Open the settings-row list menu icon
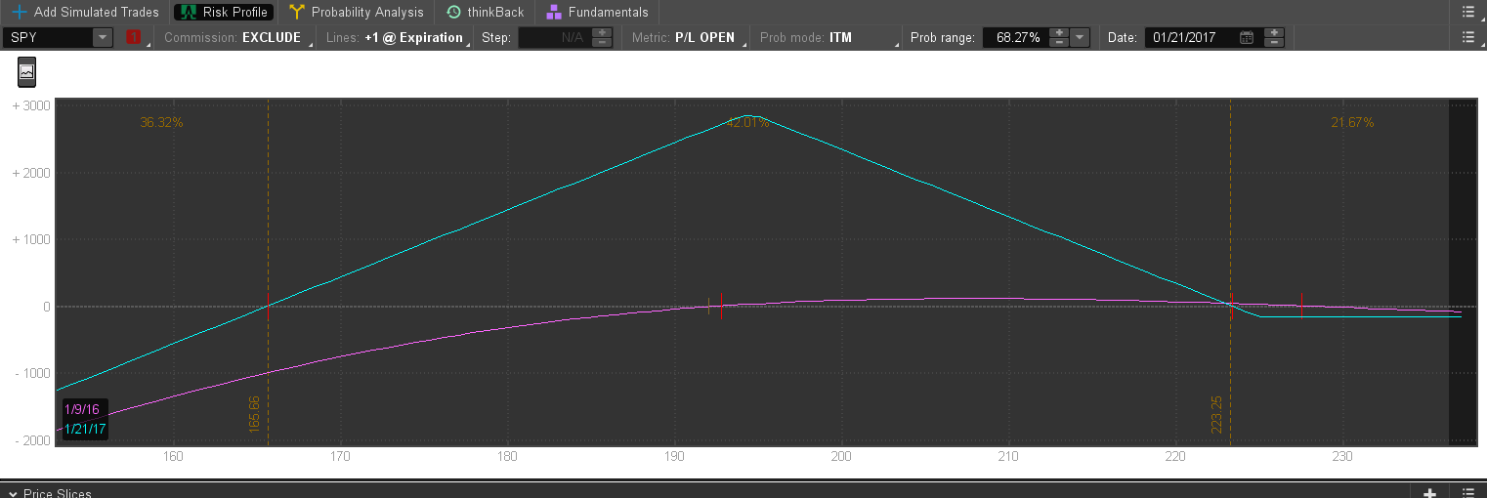The image size is (1487, 498). (x=1468, y=37)
